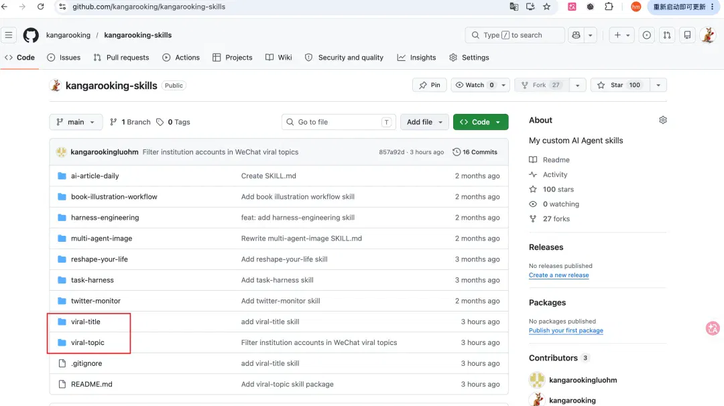Expand the Star lists arrow
Screen dimensions: 724x406
pos(658,85)
